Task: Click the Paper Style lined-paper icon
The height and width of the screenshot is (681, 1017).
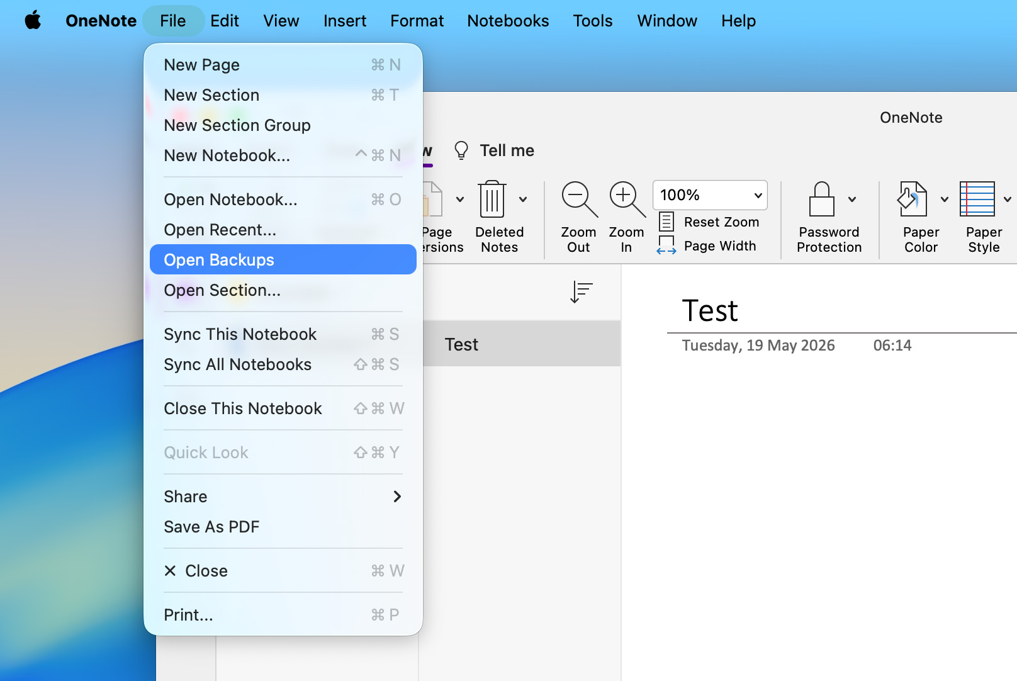Action: [977, 199]
